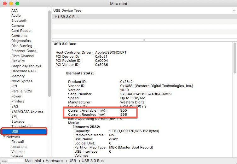Click the PCI Revision ID value 0x0004
This screenshot has height=164, width=237.
[x=101, y=61]
